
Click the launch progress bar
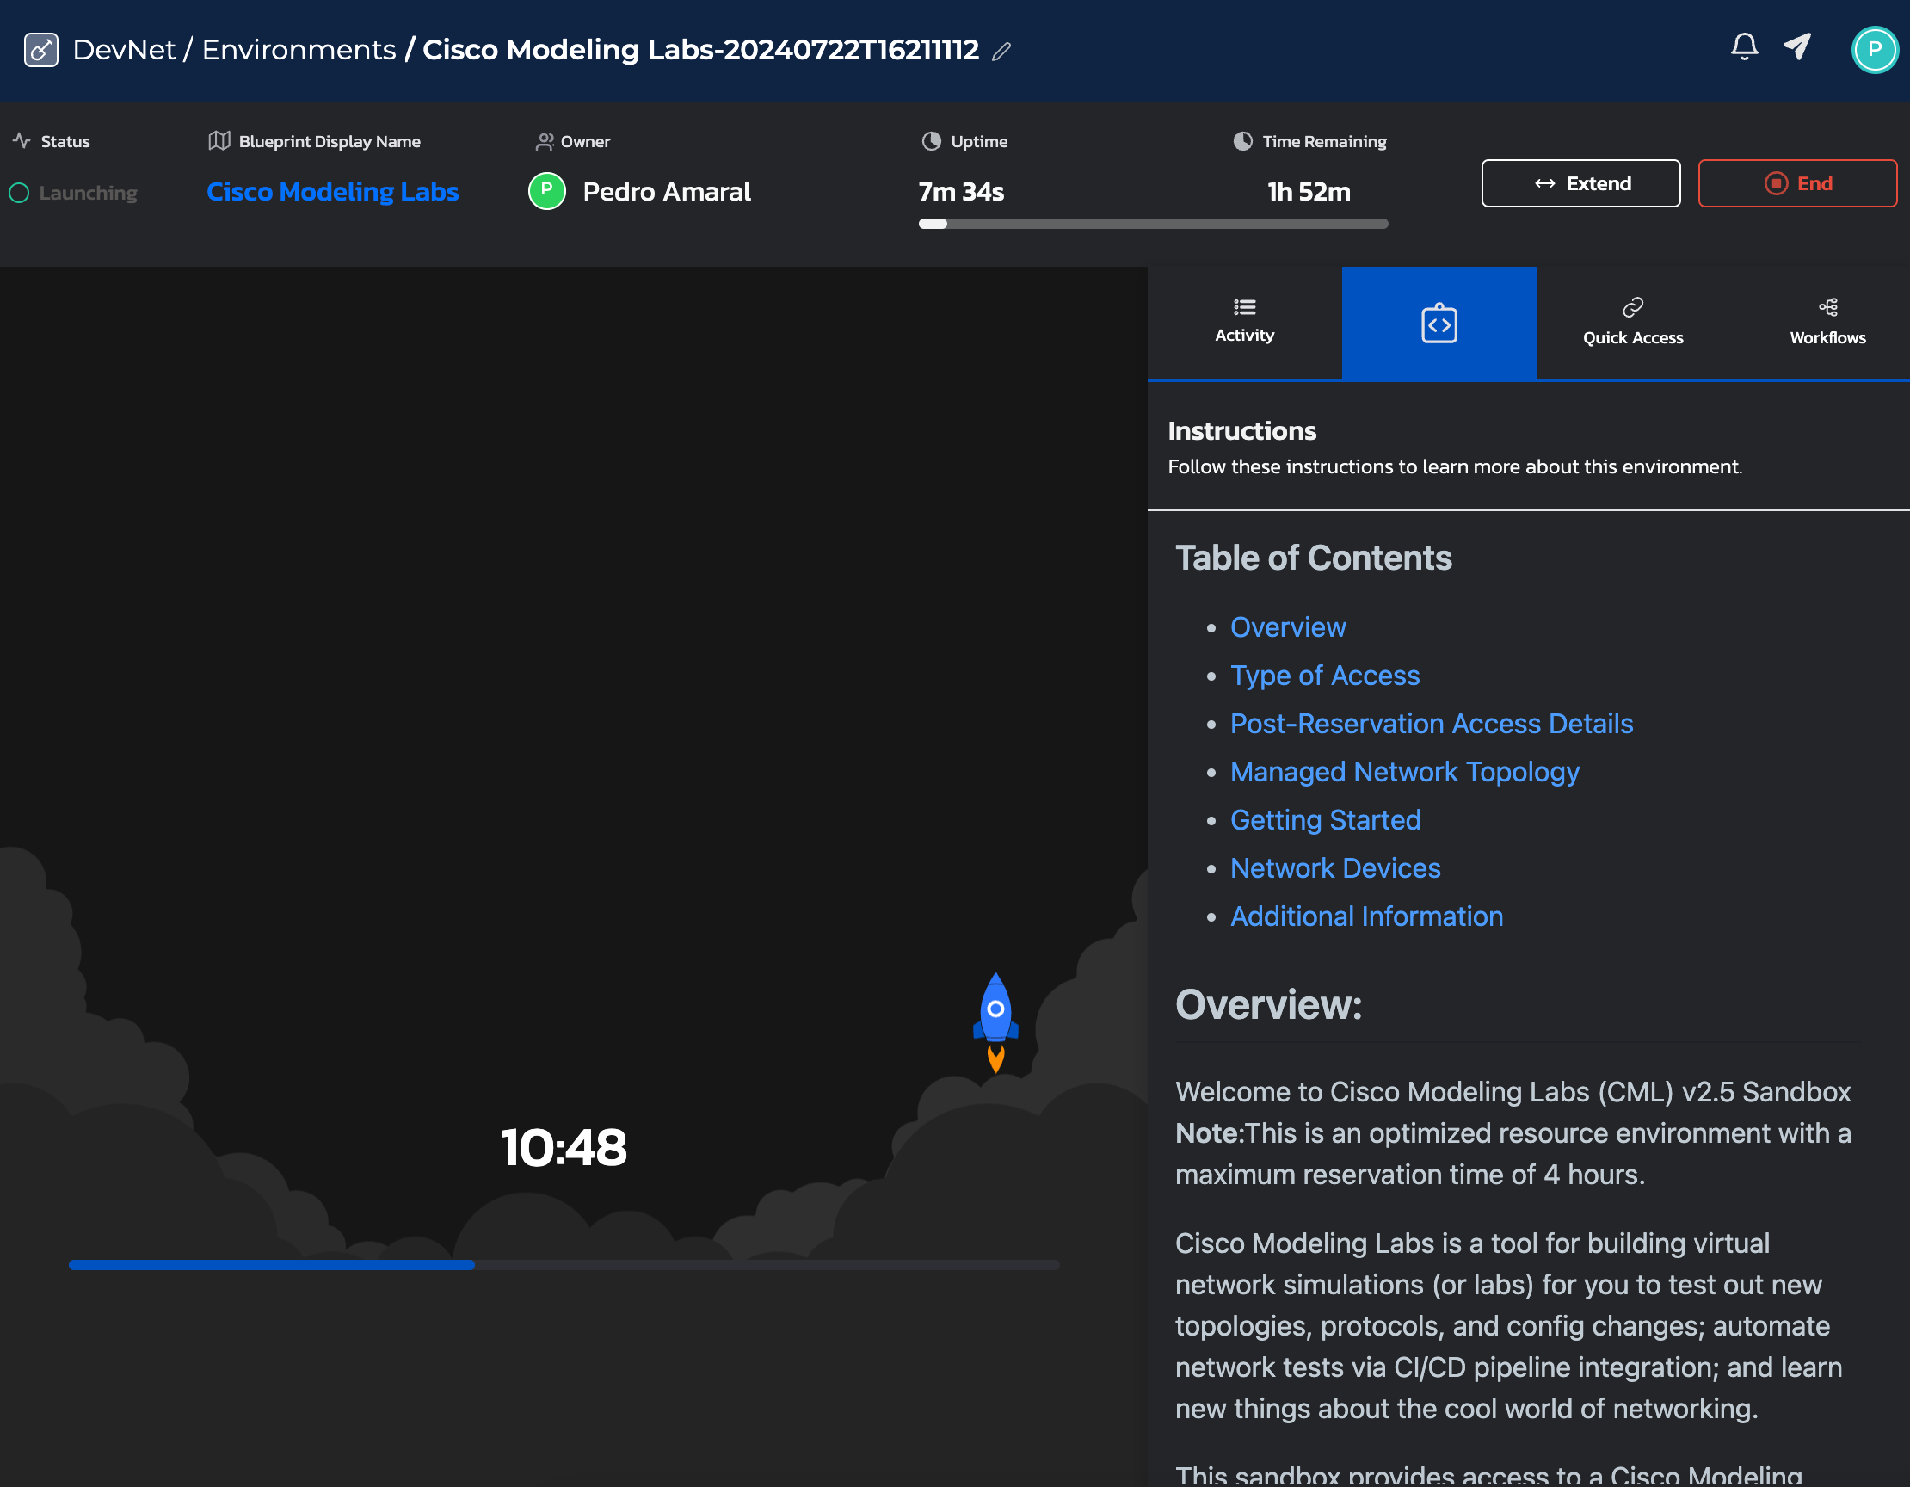point(564,1265)
